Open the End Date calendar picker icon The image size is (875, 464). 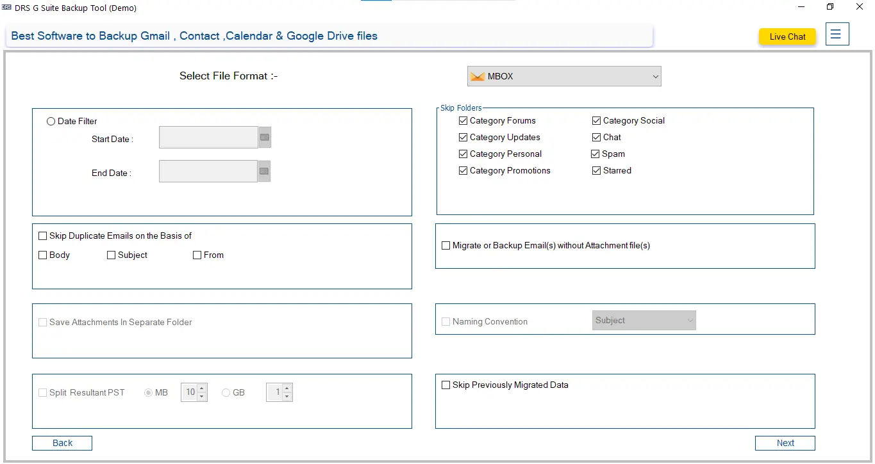264,171
